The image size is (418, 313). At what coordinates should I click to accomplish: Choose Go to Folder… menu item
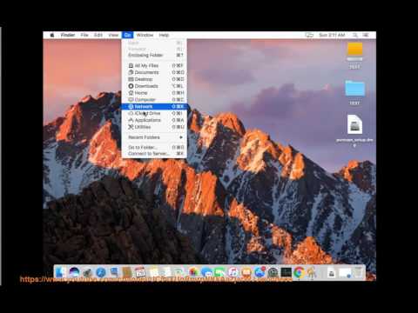click(154, 147)
